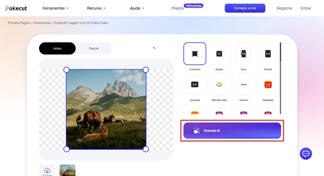Choose the Square 1:1 preset
The height and width of the screenshot is (176, 324).
219,53
